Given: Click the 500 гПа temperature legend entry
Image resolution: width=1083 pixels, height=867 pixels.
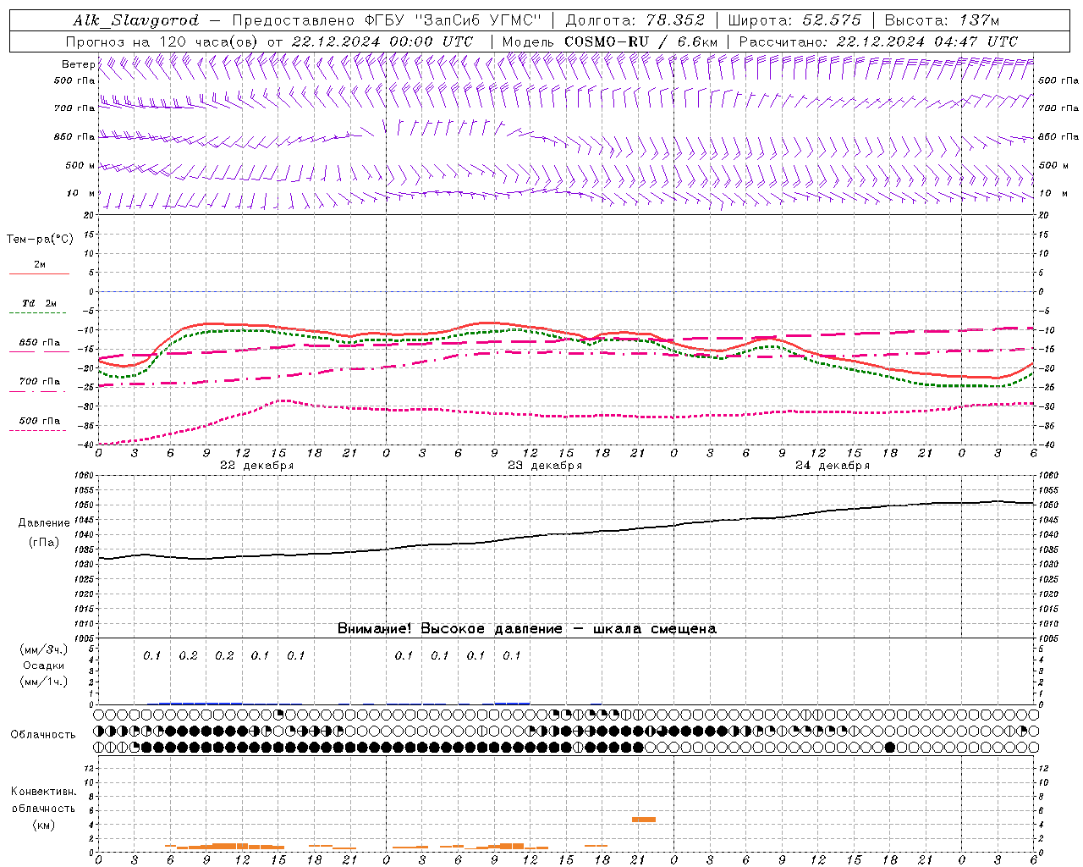Looking at the screenshot, I should [x=39, y=423].
